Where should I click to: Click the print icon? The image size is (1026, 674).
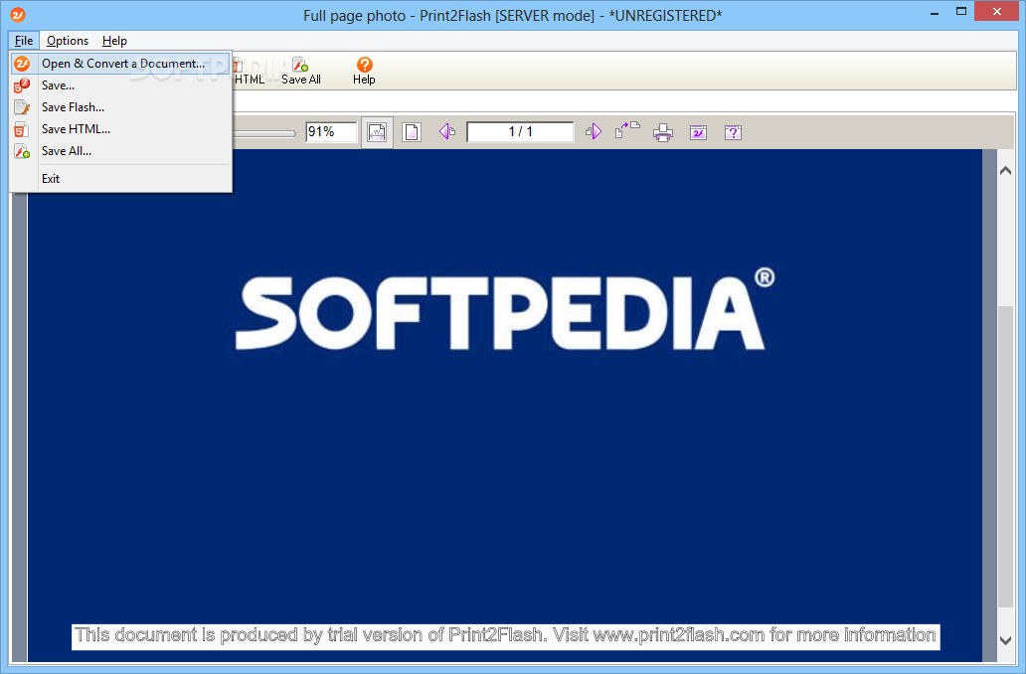pos(663,133)
